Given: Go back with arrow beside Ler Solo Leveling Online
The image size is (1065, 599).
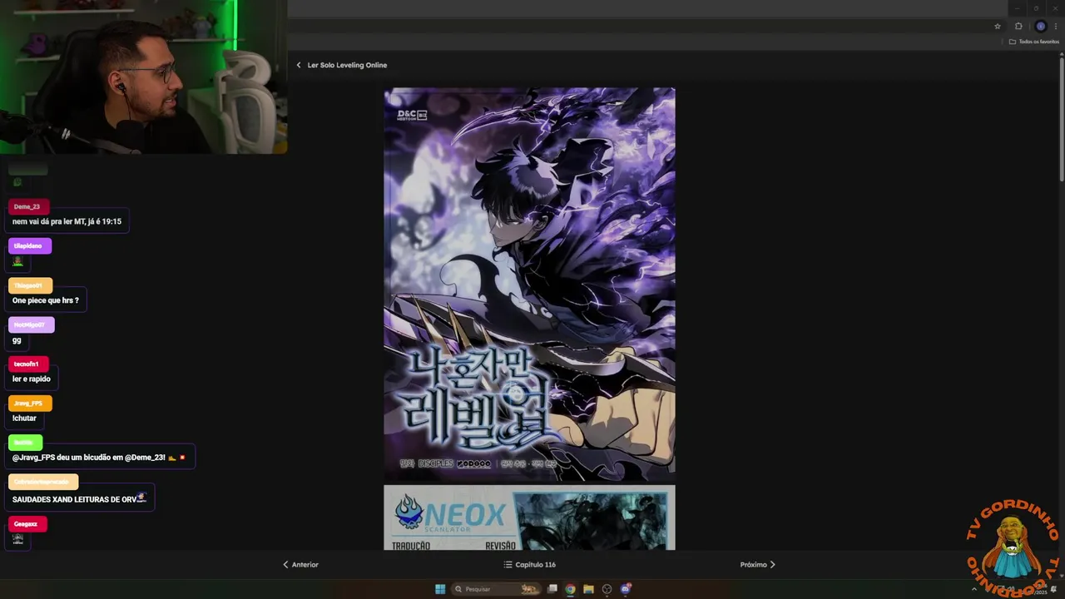Looking at the screenshot, I should (x=299, y=65).
